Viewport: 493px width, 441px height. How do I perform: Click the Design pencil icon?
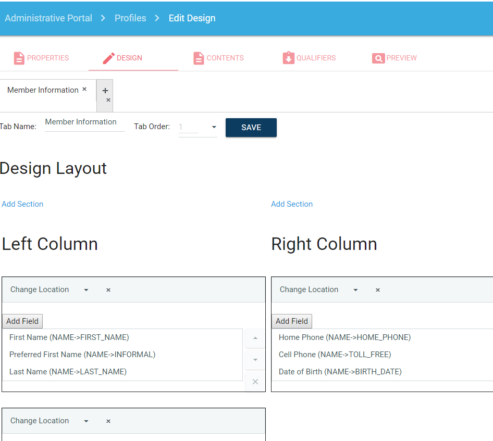pyautogui.click(x=108, y=58)
